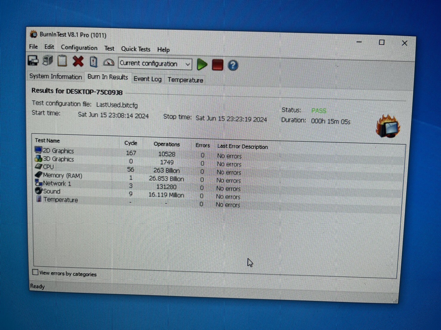Switch to Event Log tab

147,79
